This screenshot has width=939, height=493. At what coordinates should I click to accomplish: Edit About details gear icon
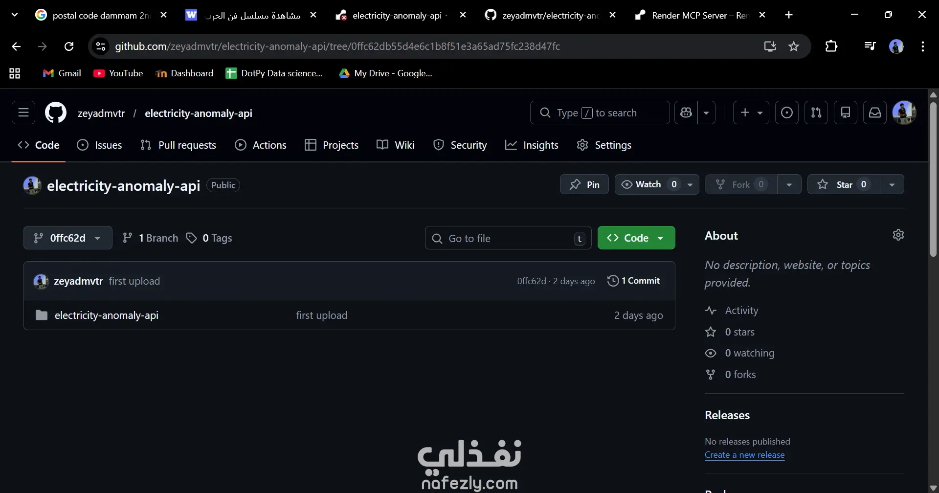coord(898,235)
